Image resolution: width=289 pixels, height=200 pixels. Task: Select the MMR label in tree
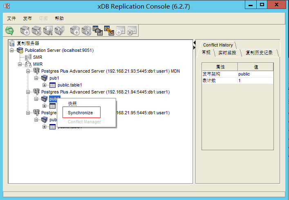click(38, 64)
